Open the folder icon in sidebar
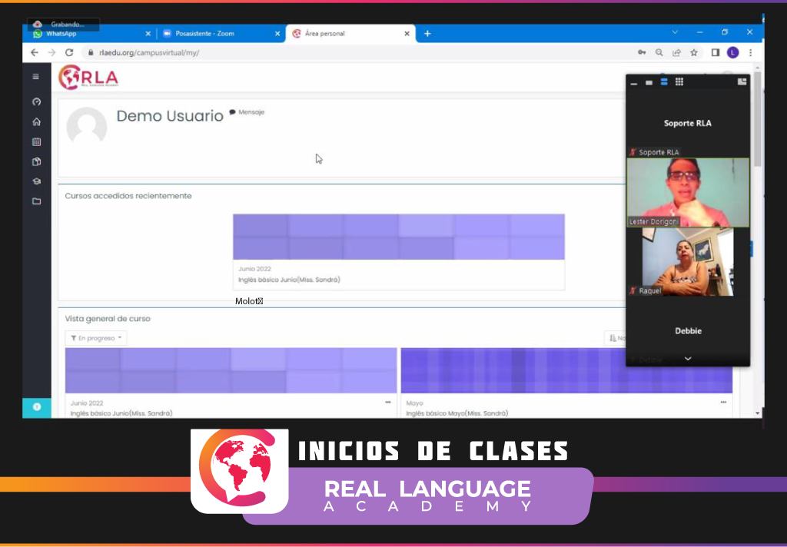Screen dimensions: 787x547 click(36, 201)
